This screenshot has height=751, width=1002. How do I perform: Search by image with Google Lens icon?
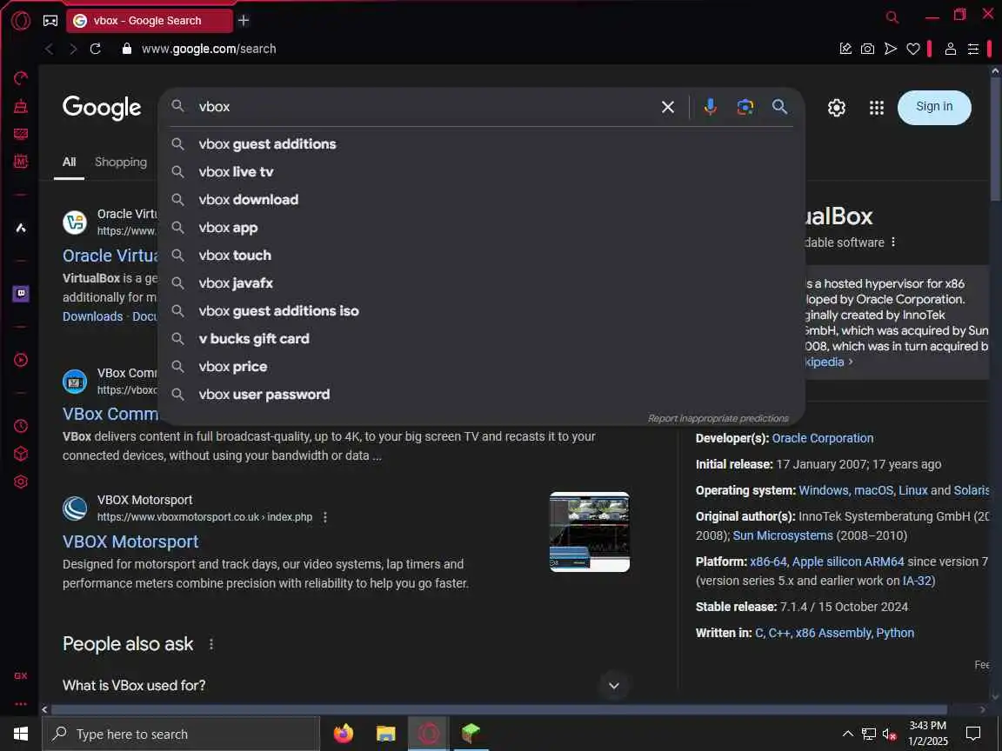pos(745,107)
